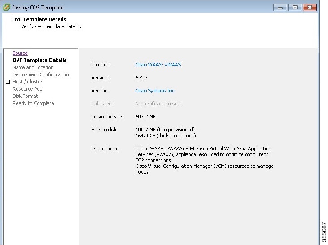Click the version value 6.4.3
Viewport: 328px width, 245px height.
(141, 78)
